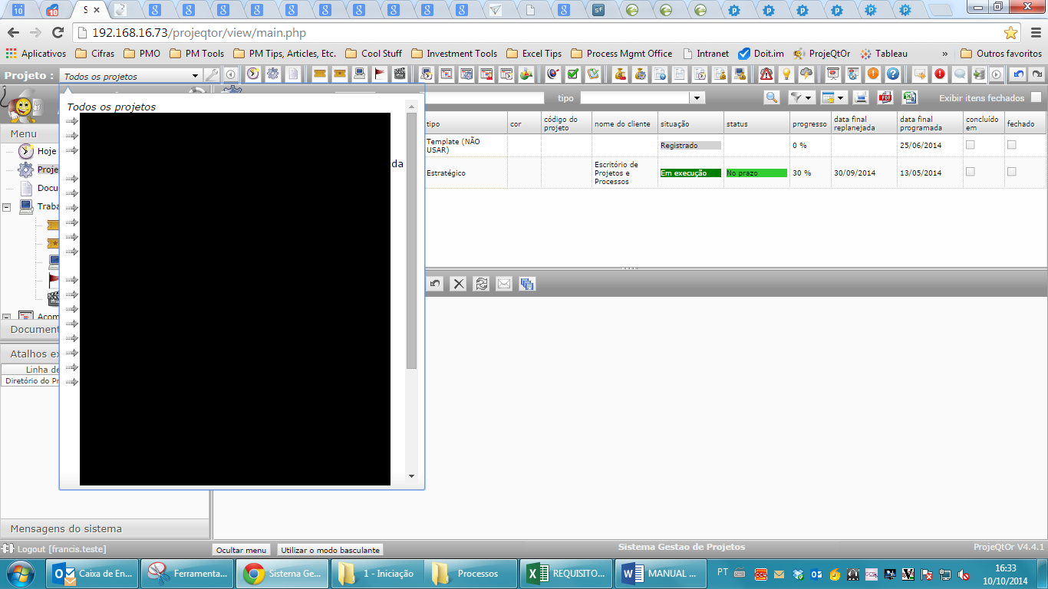Collapse the 'Todos os projetos' project selector
Screen dimensions: 1048x589
pos(195,76)
